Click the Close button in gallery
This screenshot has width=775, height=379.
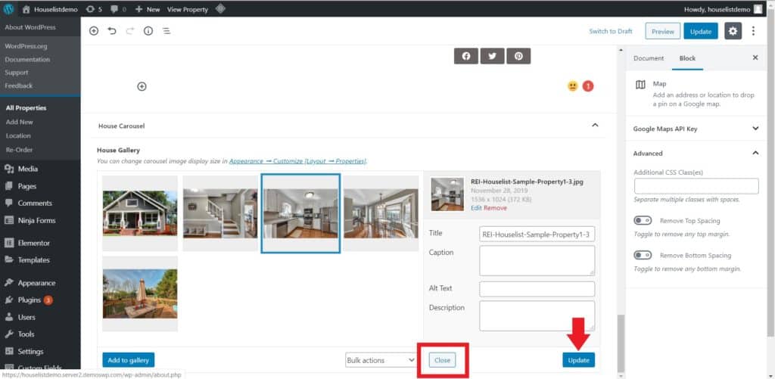click(442, 360)
